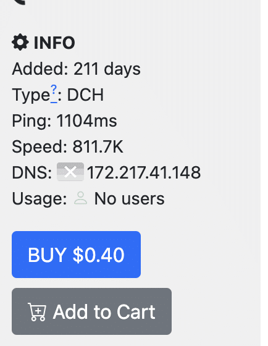Click the Added 211 days line
Image resolution: width=268 pixels, height=346 pixels.
click(x=76, y=69)
